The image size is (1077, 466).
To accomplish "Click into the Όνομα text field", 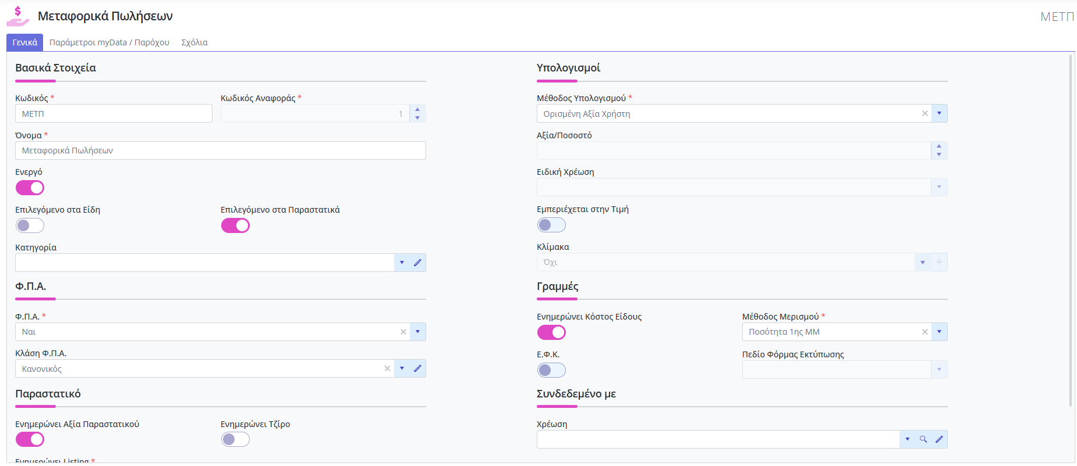I will pyautogui.click(x=220, y=150).
